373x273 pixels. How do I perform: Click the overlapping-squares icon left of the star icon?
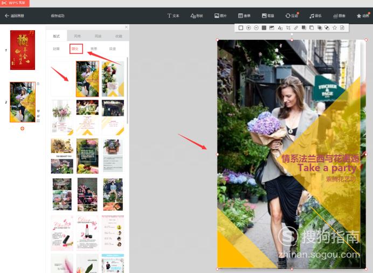pos(327,28)
